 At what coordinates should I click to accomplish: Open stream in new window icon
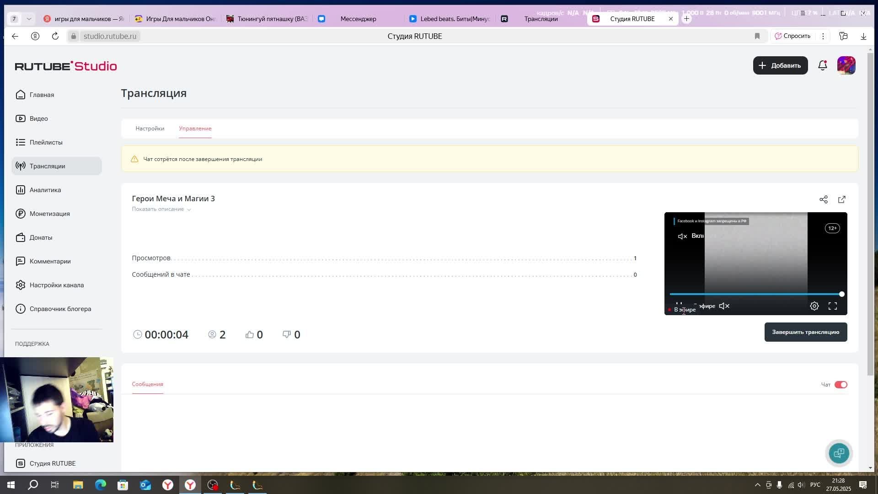point(841,199)
